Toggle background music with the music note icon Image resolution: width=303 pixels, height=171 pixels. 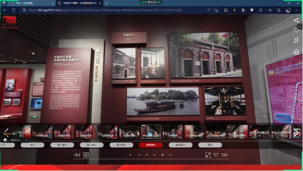click(296, 40)
